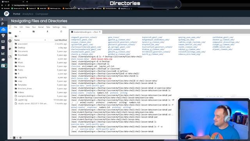Open the Run menu
Screen dimensions: 250x141
(x=34, y=27)
